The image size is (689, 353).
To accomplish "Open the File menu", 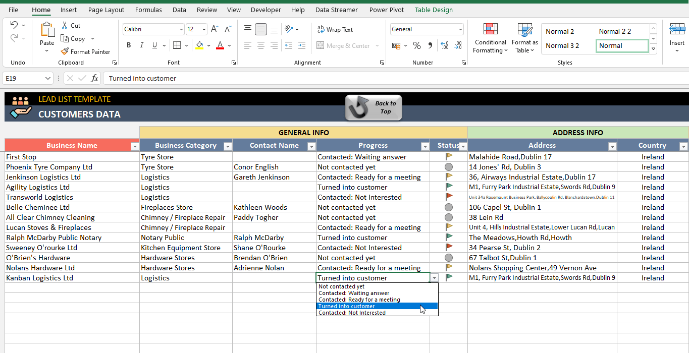I will pos(13,10).
